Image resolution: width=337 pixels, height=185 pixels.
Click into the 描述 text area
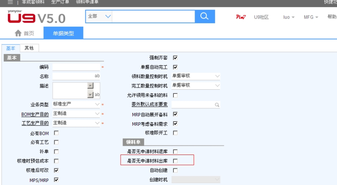pos(70,90)
